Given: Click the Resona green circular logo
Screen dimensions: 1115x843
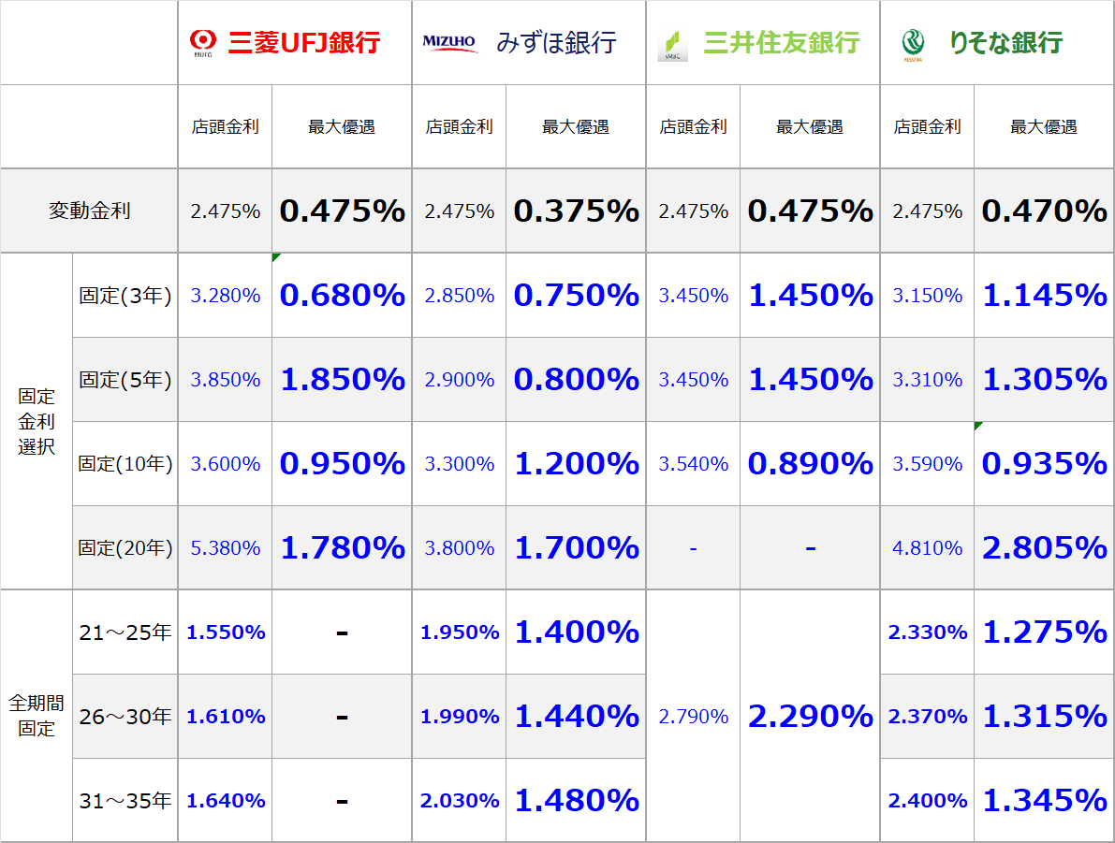Looking at the screenshot, I should (913, 44).
